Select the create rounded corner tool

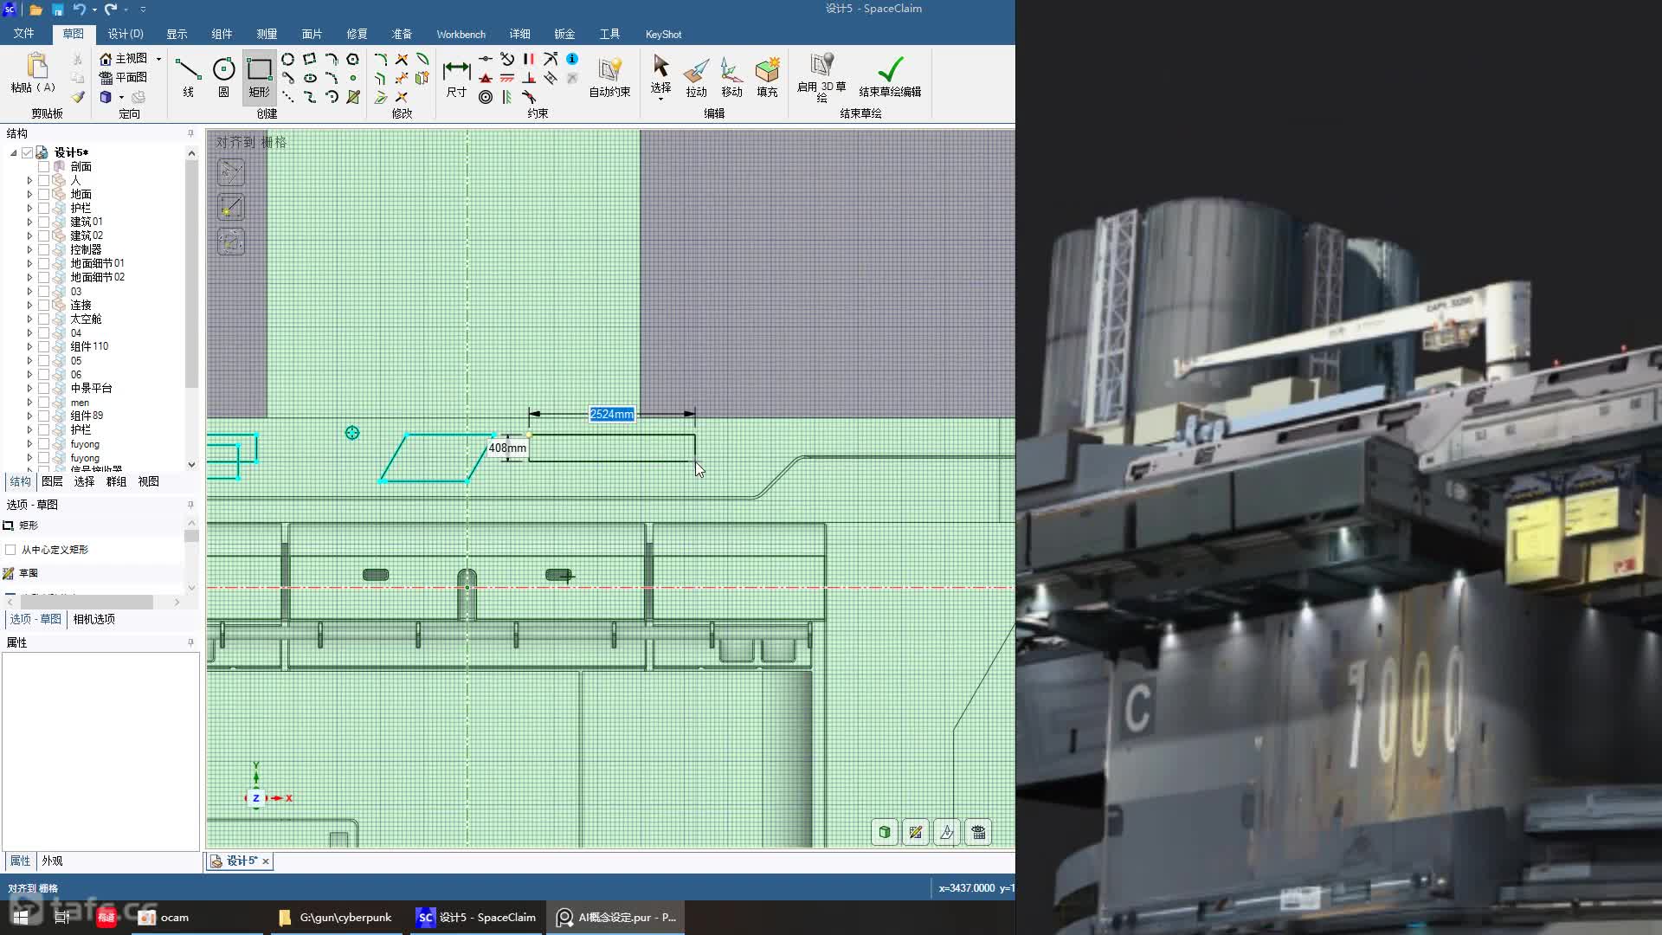pyautogui.click(x=380, y=59)
